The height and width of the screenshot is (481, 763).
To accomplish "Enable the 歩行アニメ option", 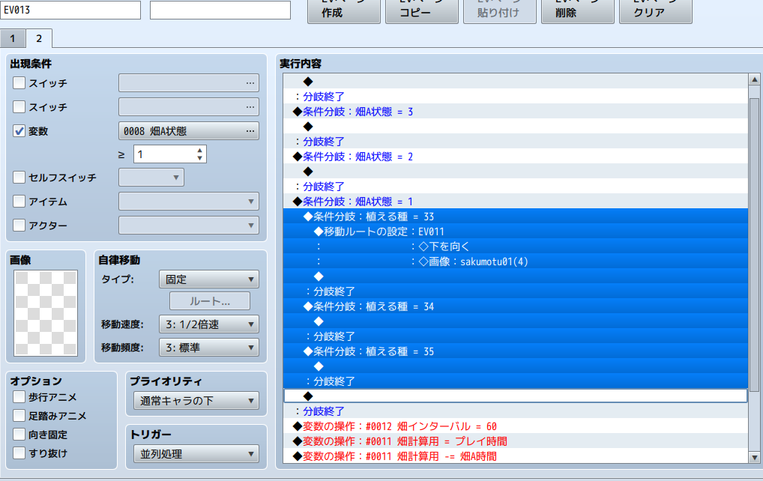I will click(x=19, y=397).
